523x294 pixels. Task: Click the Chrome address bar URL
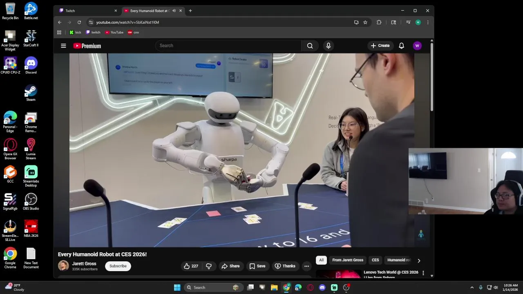127,22
